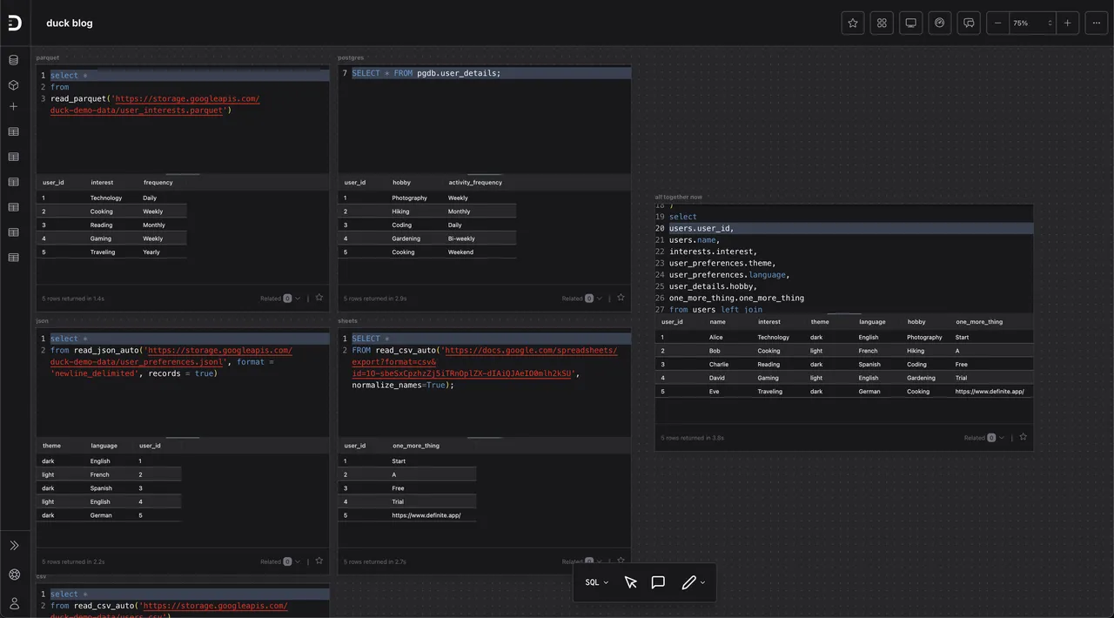
Task: Open the monitor presentation icon
Action: [910, 24]
